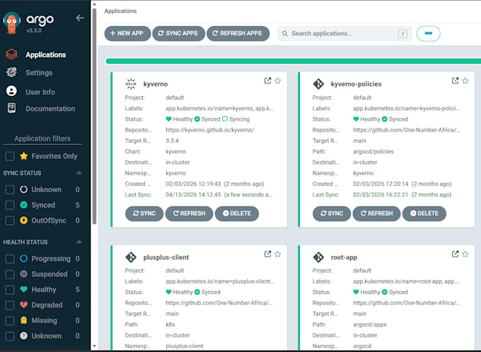This screenshot has width=481, height=352.
Task: Go to Applications in sidebar
Action: pyautogui.click(x=46, y=54)
